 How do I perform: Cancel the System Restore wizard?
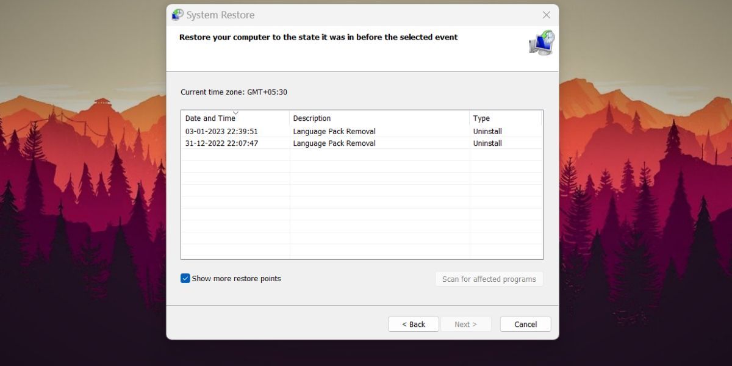(525, 324)
